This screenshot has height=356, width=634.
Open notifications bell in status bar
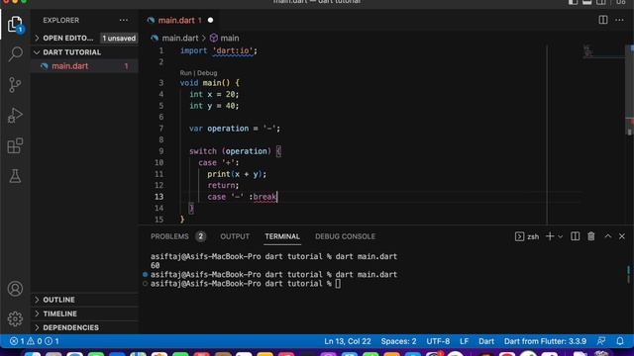[620, 341]
